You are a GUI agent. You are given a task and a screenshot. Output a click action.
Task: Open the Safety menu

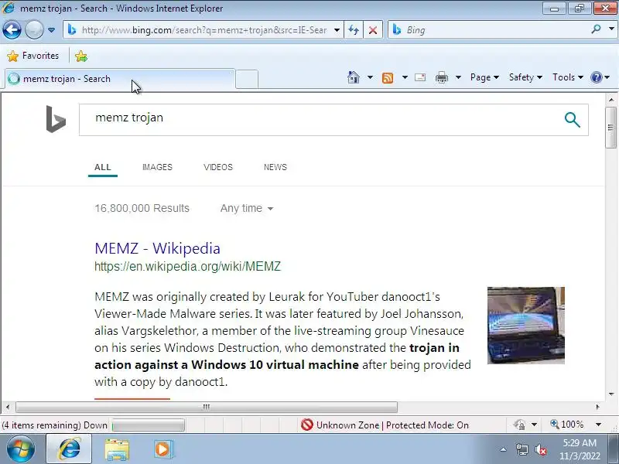point(525,77)
